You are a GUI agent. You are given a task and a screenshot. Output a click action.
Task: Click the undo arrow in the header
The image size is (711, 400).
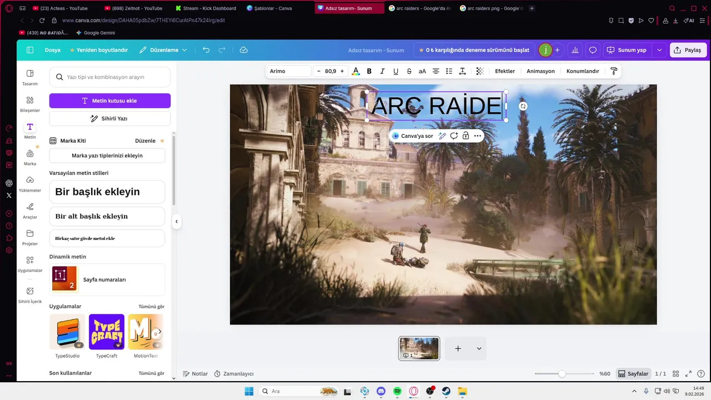pyautogui.click(x=206, y=50)
